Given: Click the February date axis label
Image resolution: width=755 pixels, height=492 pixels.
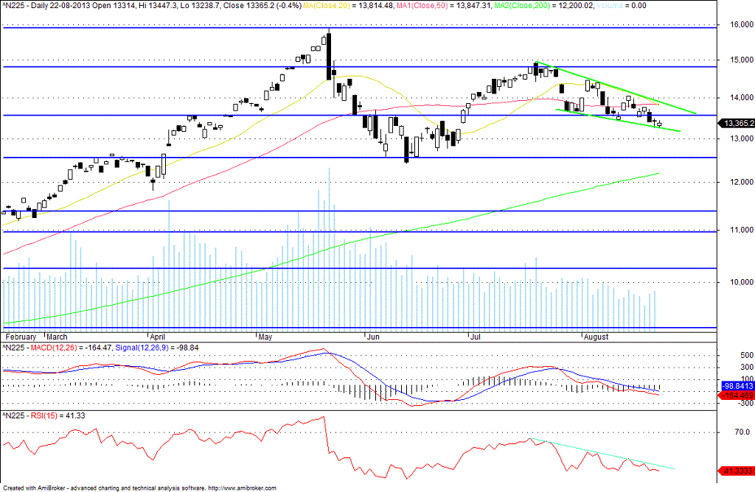Looking at the screenshot, I should (x=21, y=337).
